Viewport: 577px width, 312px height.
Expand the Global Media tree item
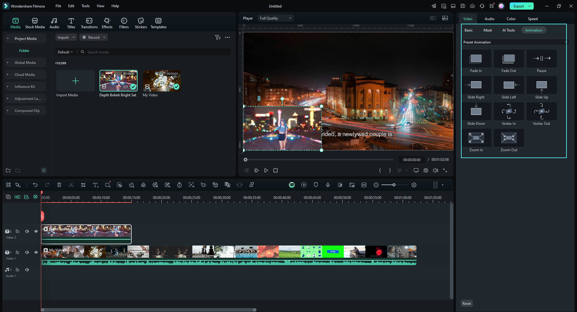point(8,63)
